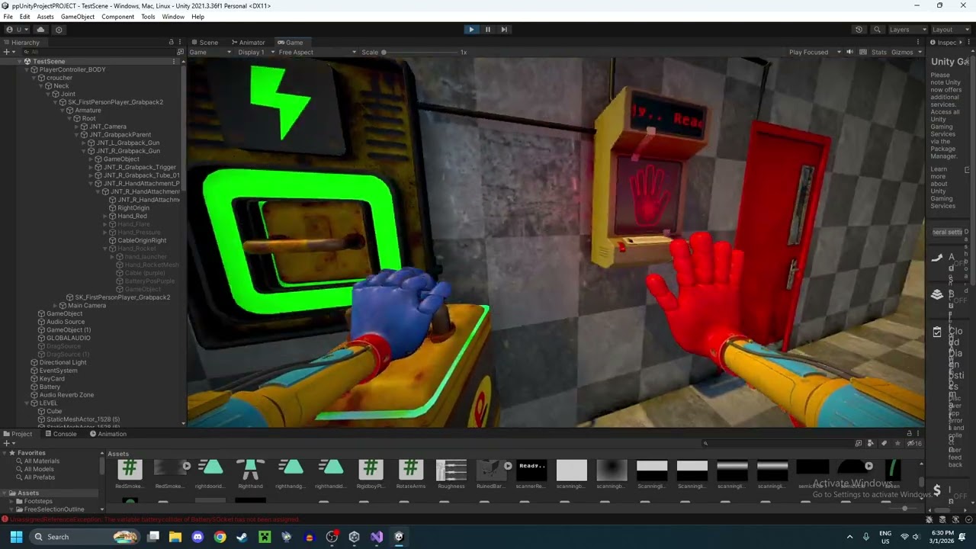The height and width of the screenshot is (549, 976).
Task: Open the Free Aspect dropdown
Action: [x=316, y=53]
